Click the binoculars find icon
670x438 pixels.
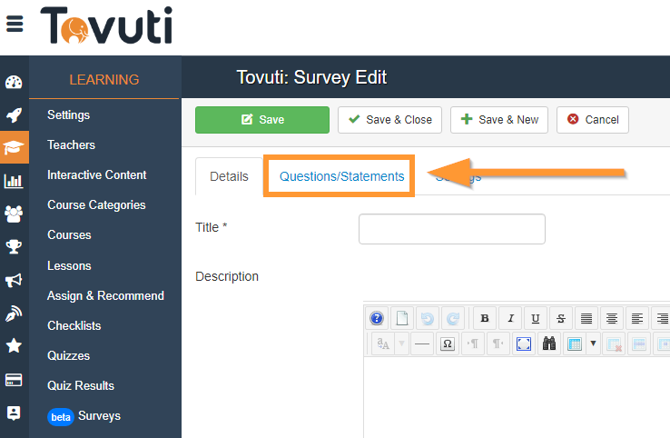[549, 344]
